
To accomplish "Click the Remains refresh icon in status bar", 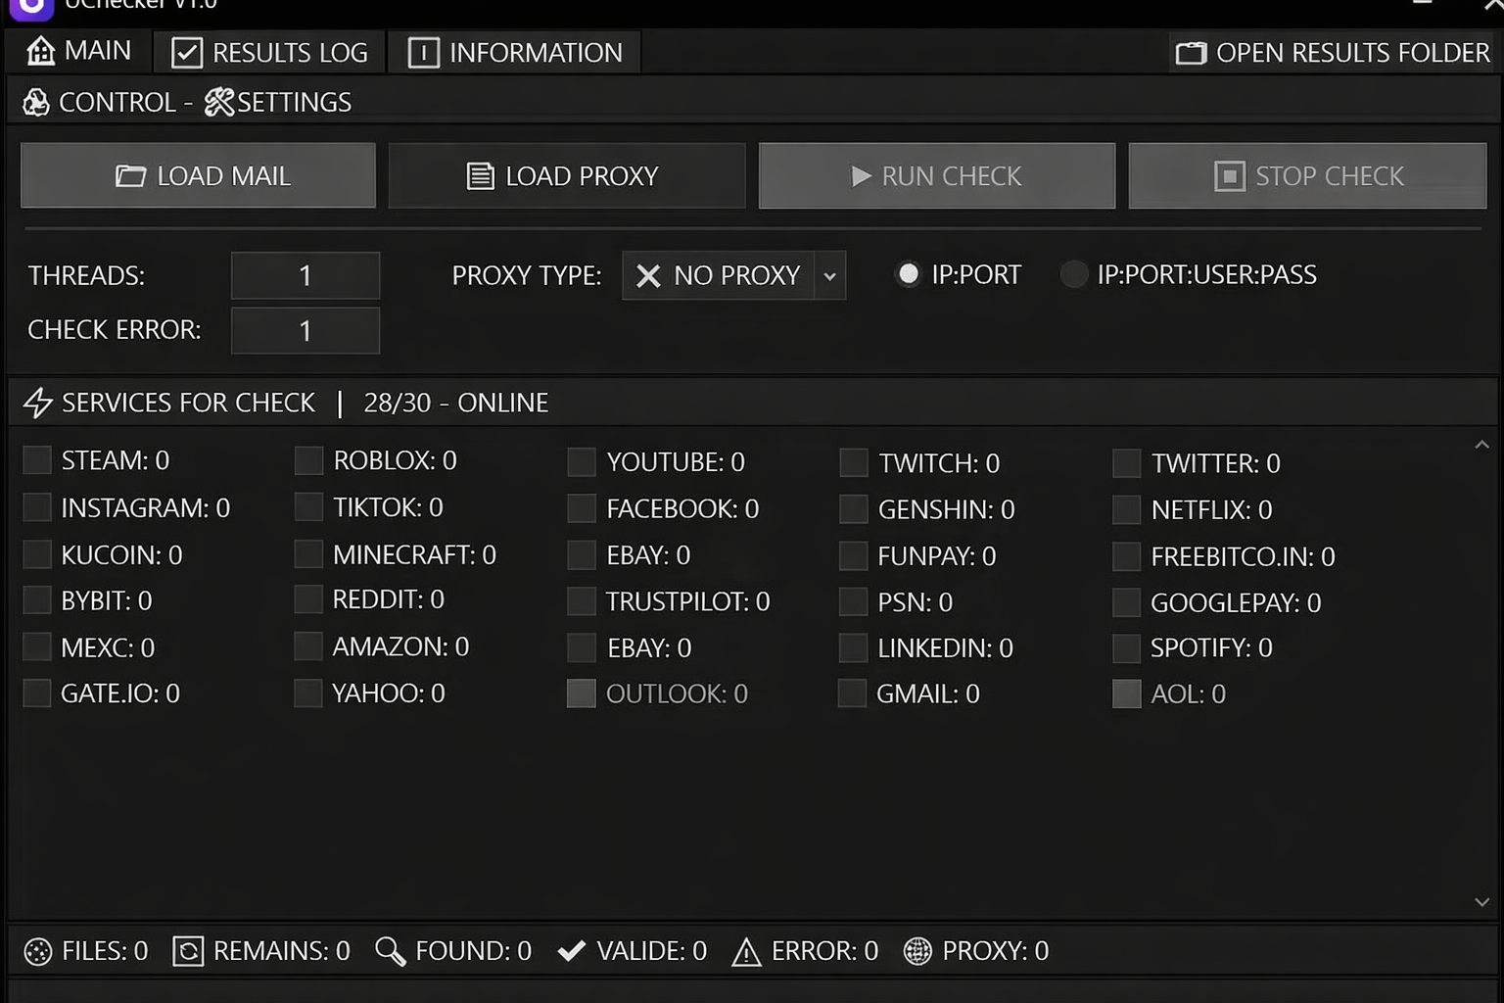I will point(188,951).
